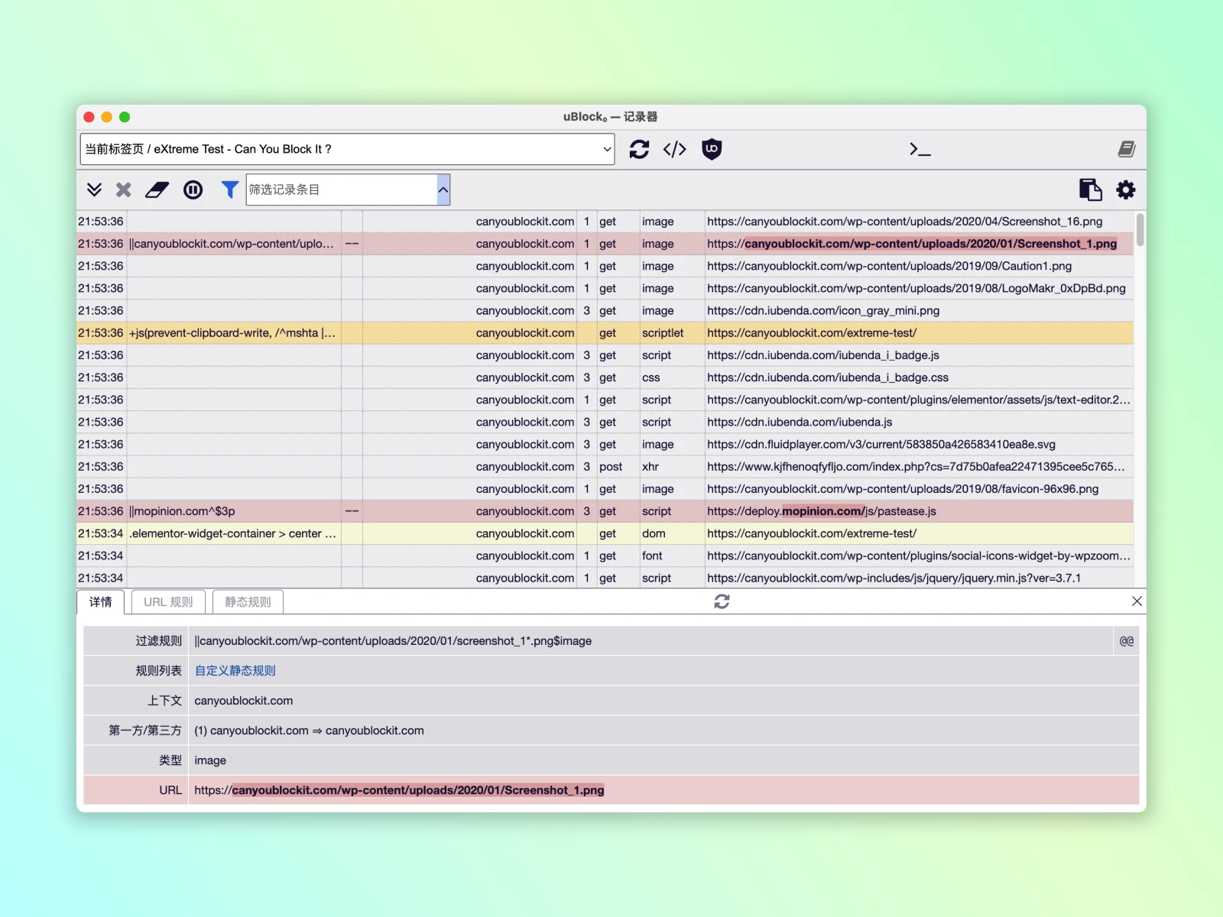The height and width of the screenshot is (917, 1223).
Task: Click the @@ exception icon in filter row
Action: pos(1127,641)
